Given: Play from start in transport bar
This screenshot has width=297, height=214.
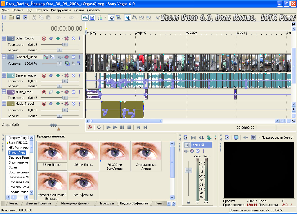Looking at the screenshot, I should point(108,127).
